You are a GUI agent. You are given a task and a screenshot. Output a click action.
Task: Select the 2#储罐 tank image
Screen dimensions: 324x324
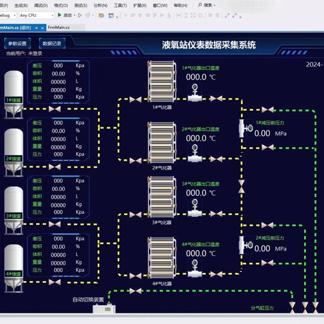[x=14, y=153]
